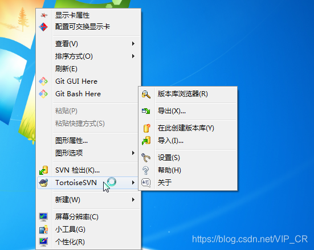
Task: Expand the TortoiseSVN submenu arrow
Action: coord(133,183)
